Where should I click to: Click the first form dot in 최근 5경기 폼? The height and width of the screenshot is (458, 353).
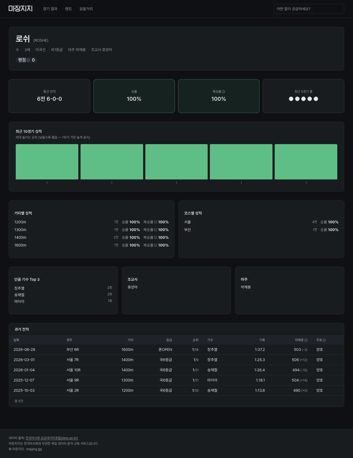[291, 99]
